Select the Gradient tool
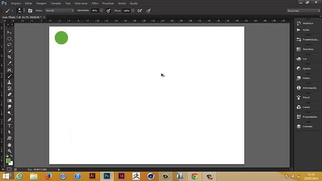 click(10, 101)
